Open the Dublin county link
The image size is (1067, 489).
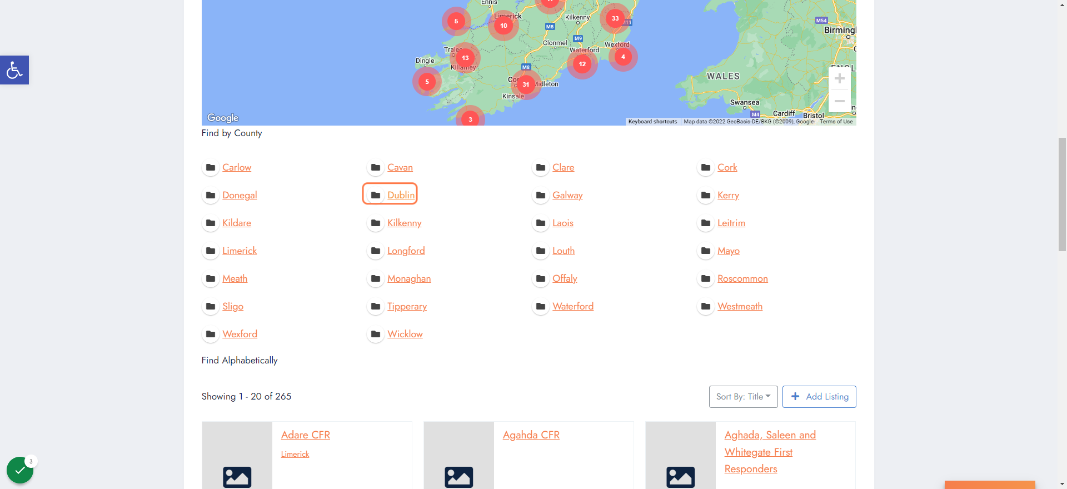(x=401, y=195)
